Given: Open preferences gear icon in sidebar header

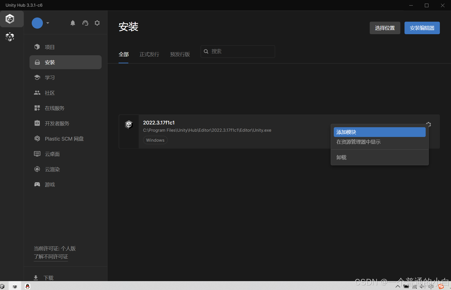Looking at the screenshot, I should pos(97,23).
